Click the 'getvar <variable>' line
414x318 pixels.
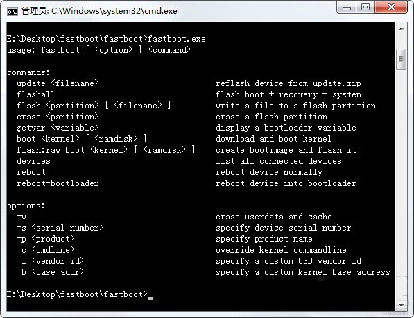[x=58, y=128]
